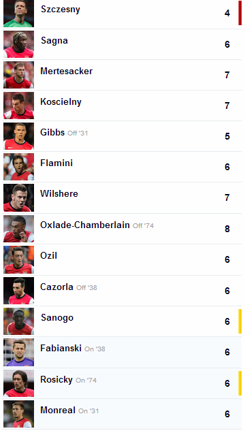Select Sanogo's player thumbnail

tap(18, 321)
